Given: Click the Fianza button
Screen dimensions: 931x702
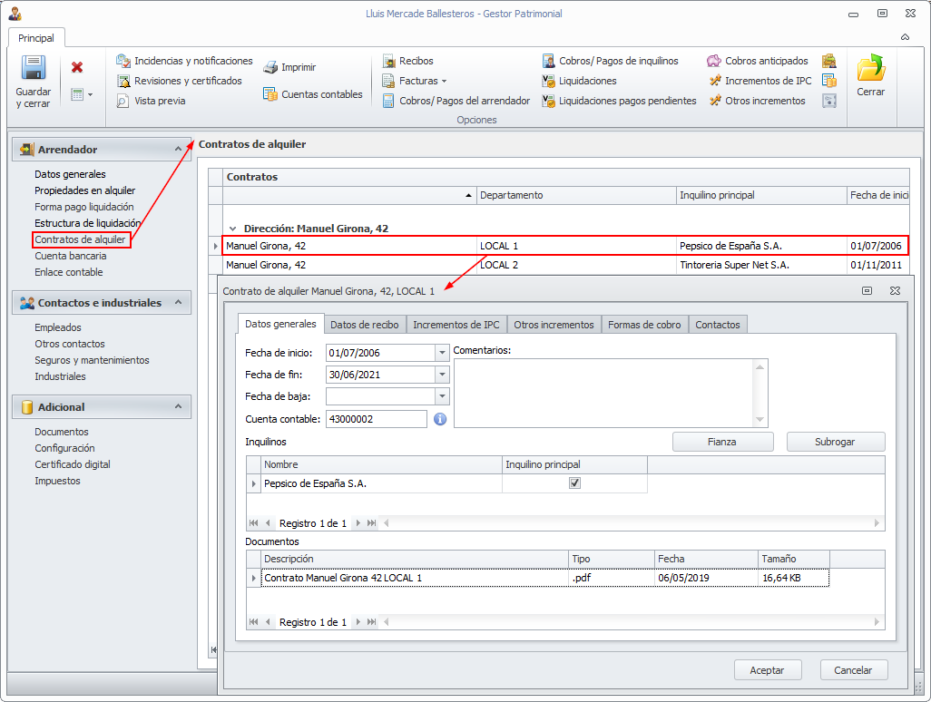Looking at the screenshot, I should pyautogui.click(x=722, y=442).
